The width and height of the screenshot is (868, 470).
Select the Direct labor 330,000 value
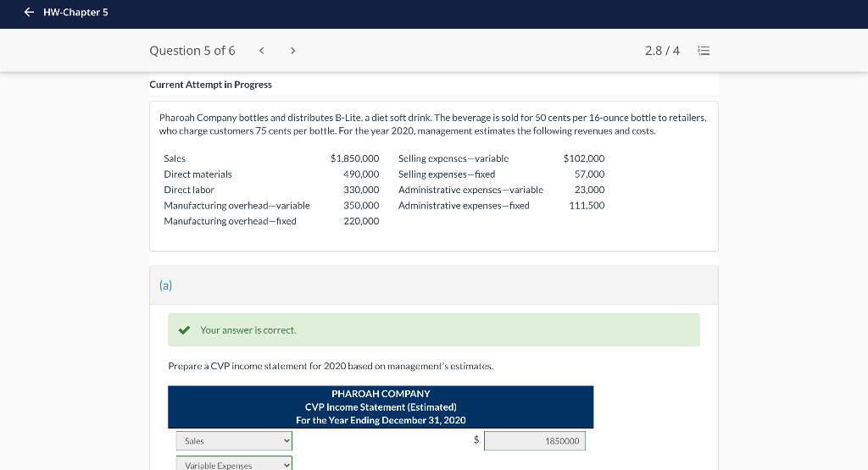point(361,190)
